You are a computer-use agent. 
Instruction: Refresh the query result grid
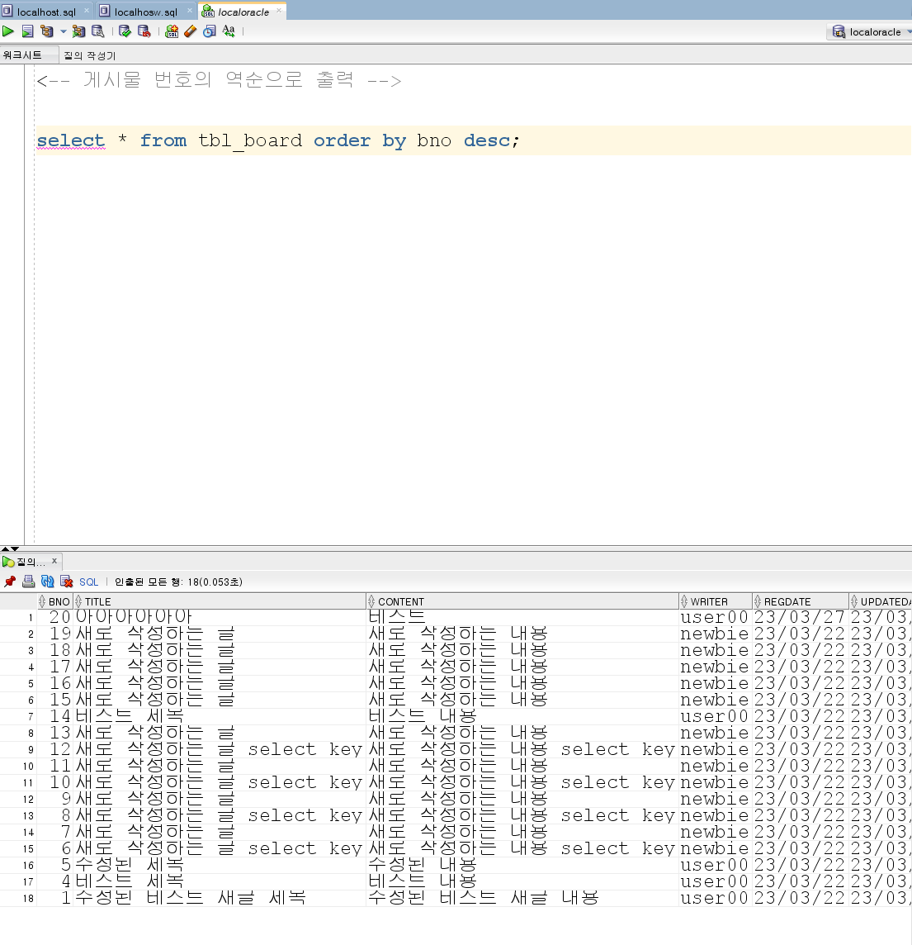point(48,582)
